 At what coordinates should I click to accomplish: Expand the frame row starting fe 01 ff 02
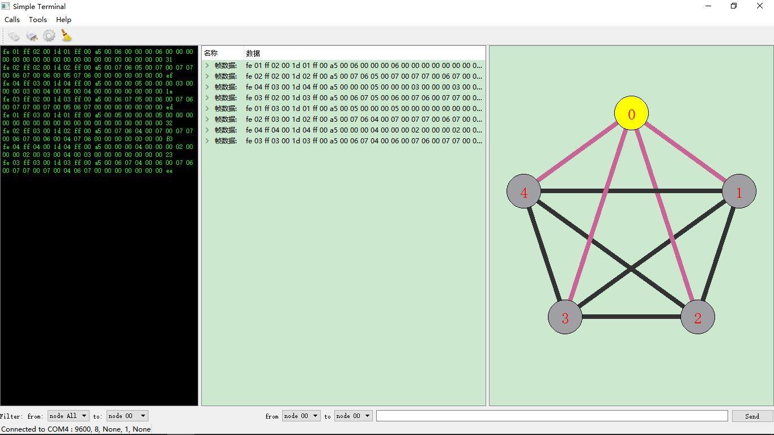coord(207,65)
